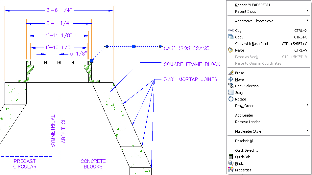Screen dimensions: 312x175
Task: Click the Cut scissors icon
Action: point(231,31)
